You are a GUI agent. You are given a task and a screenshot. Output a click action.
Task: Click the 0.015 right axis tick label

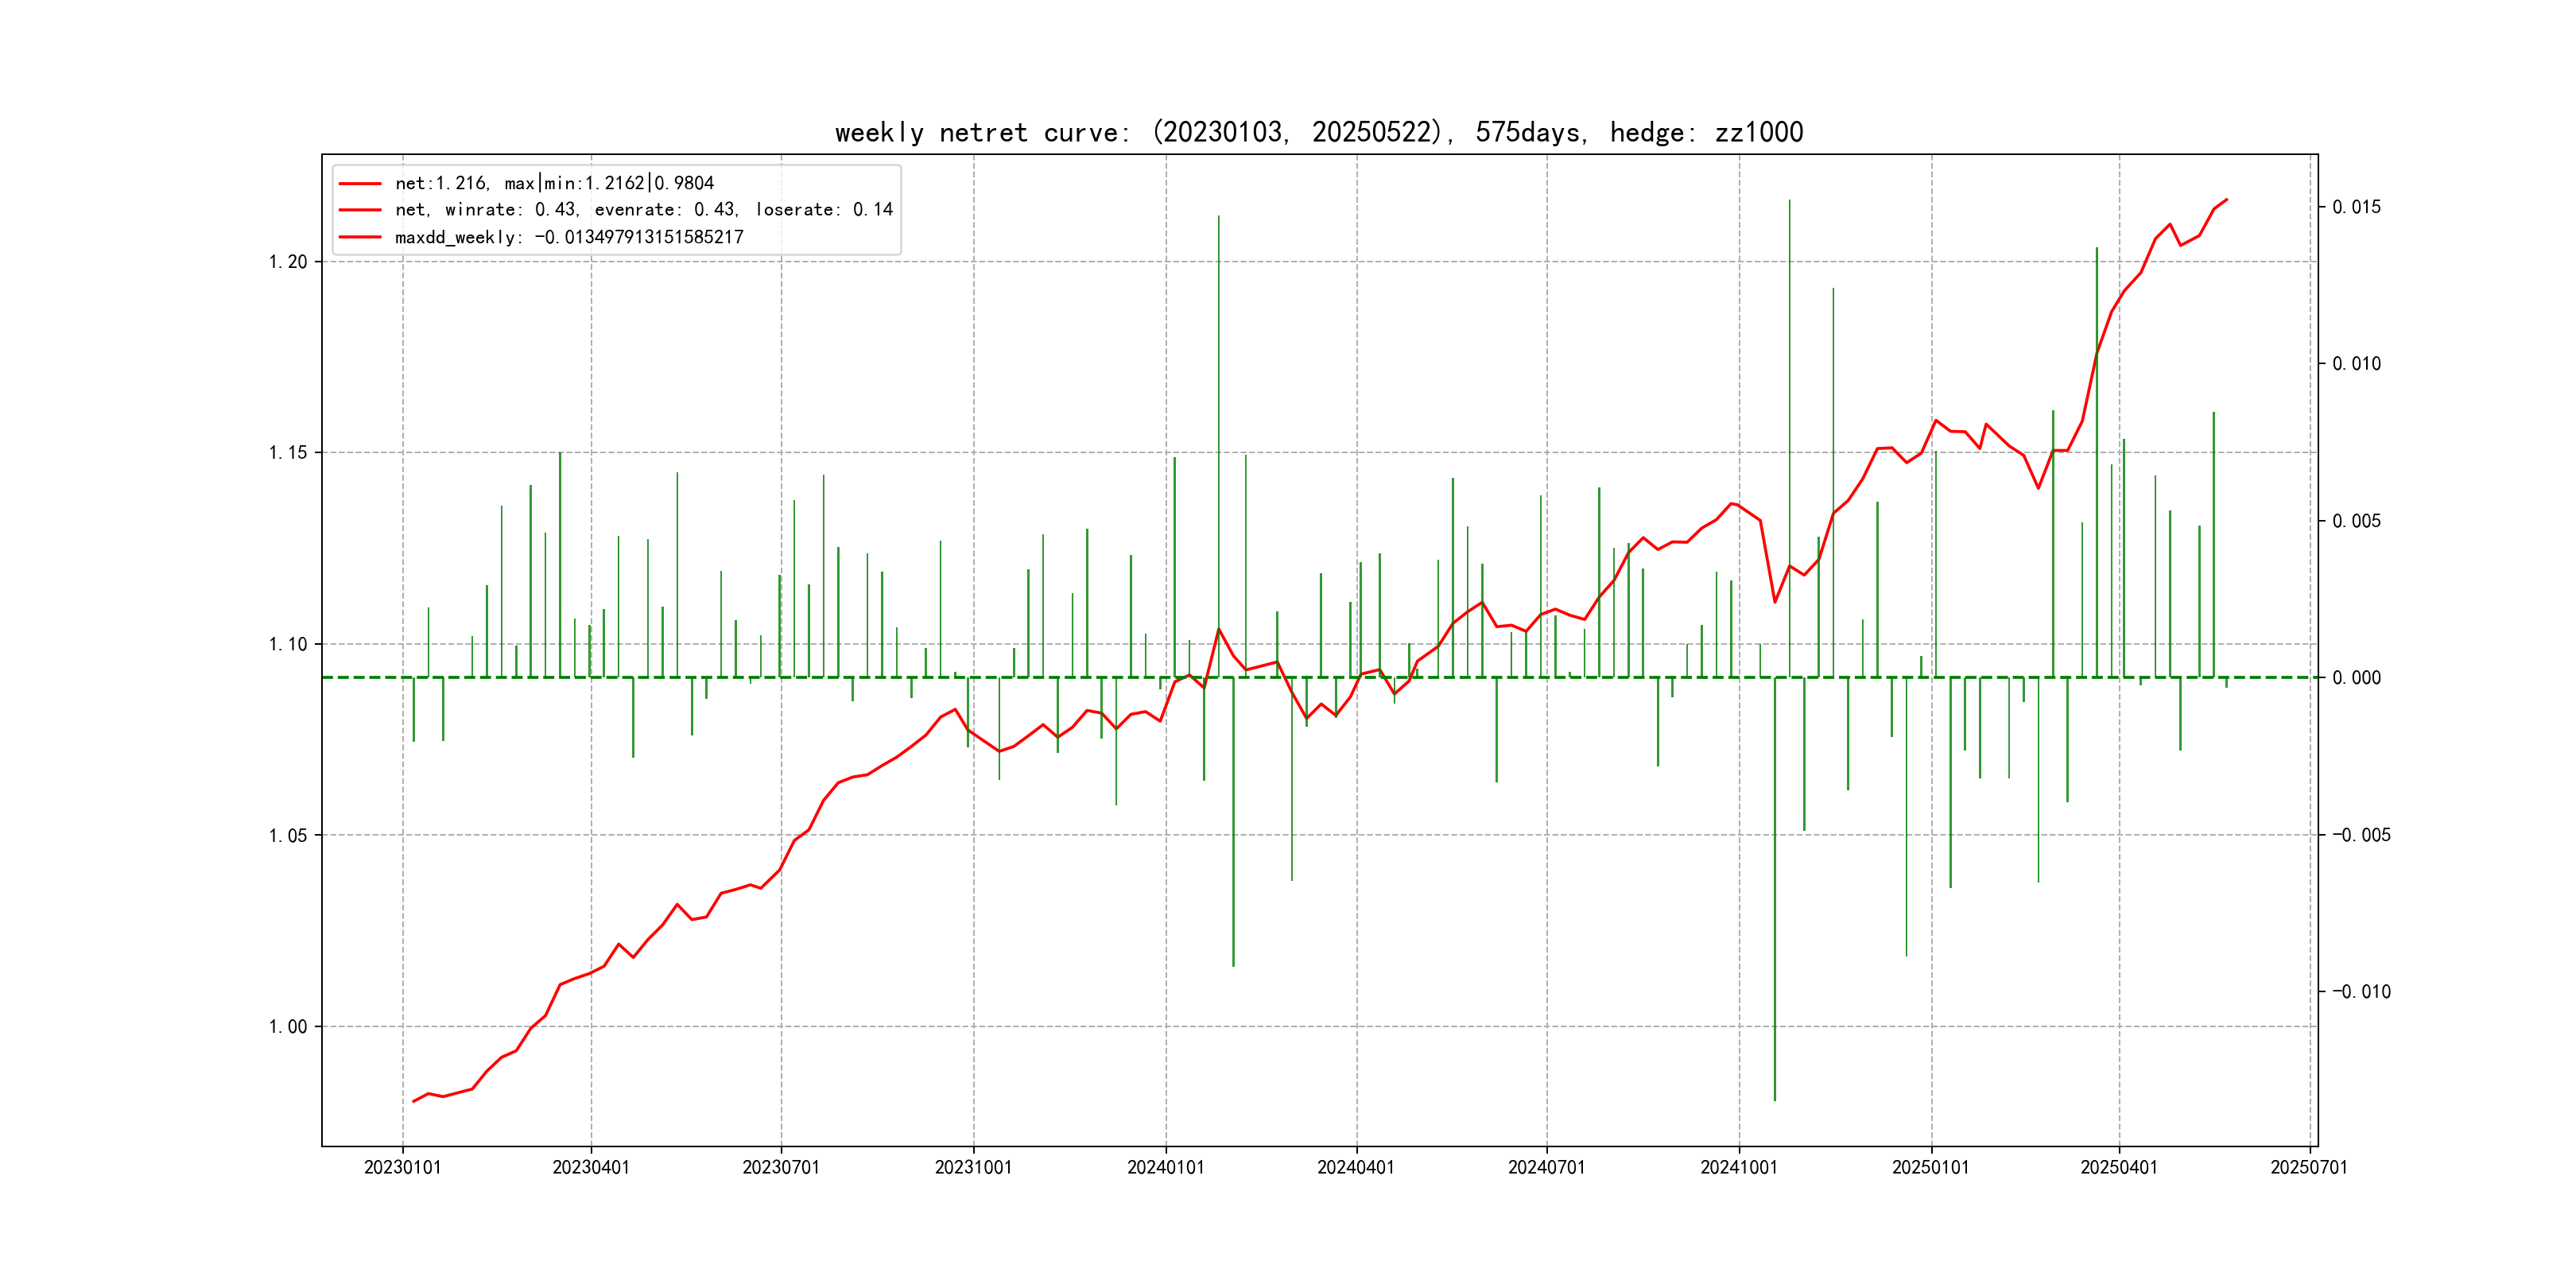pos(2356,207)
